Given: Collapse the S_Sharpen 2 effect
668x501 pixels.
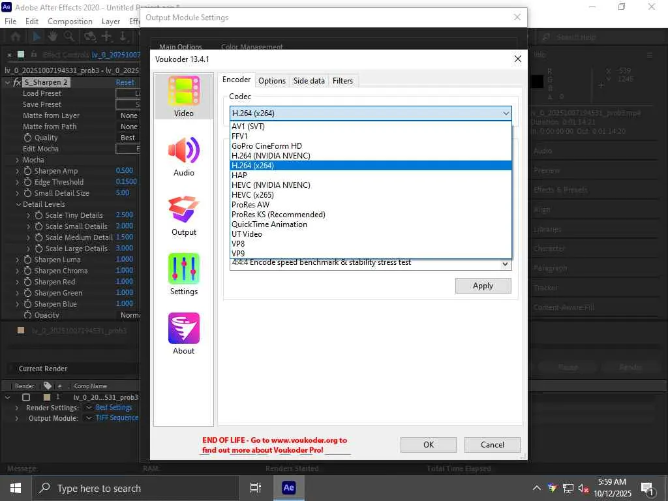Looking at the screenshot, I should 7,82.
